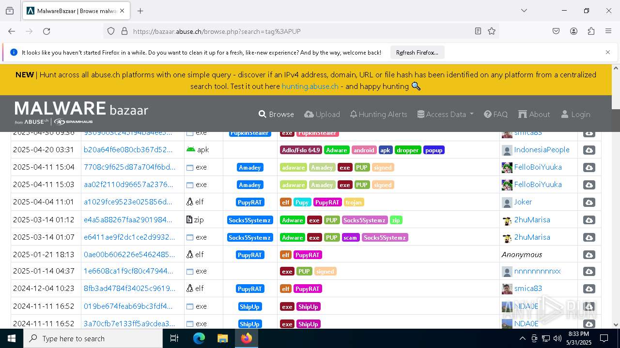
Task: Show site security lock info
Action: [x=124, y=31]
